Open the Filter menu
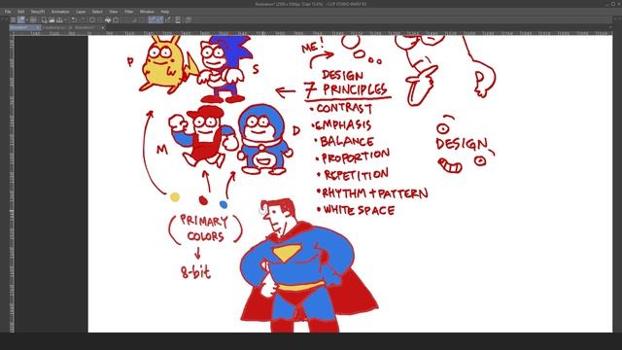 (x=129, y=12)
